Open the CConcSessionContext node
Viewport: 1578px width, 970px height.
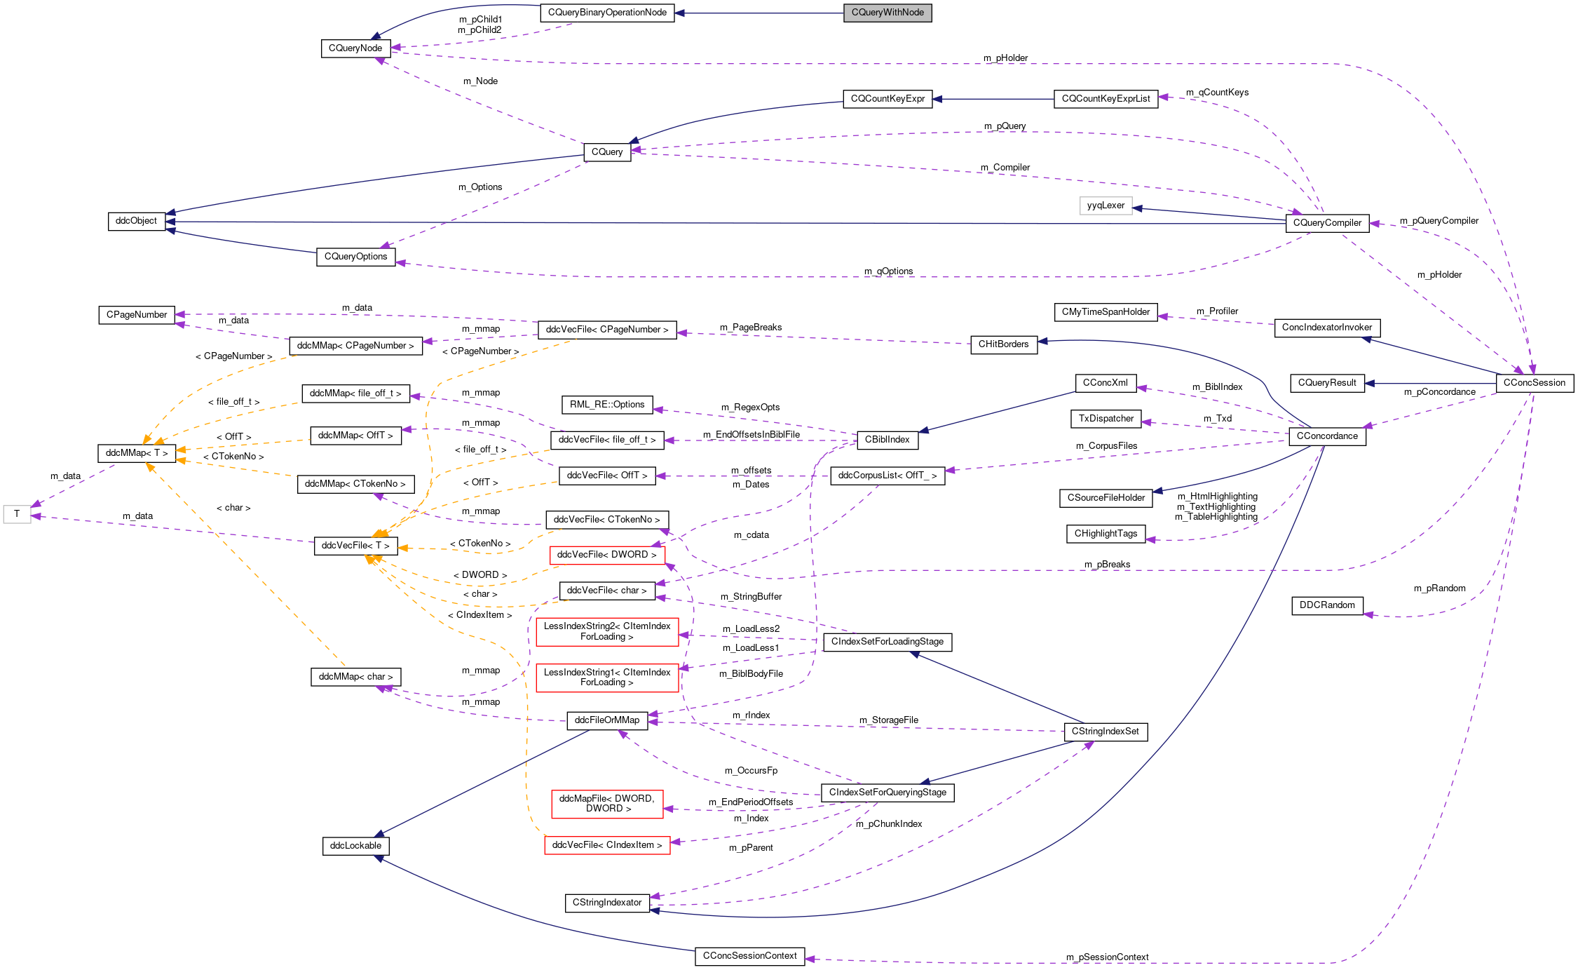click(750, 956)
